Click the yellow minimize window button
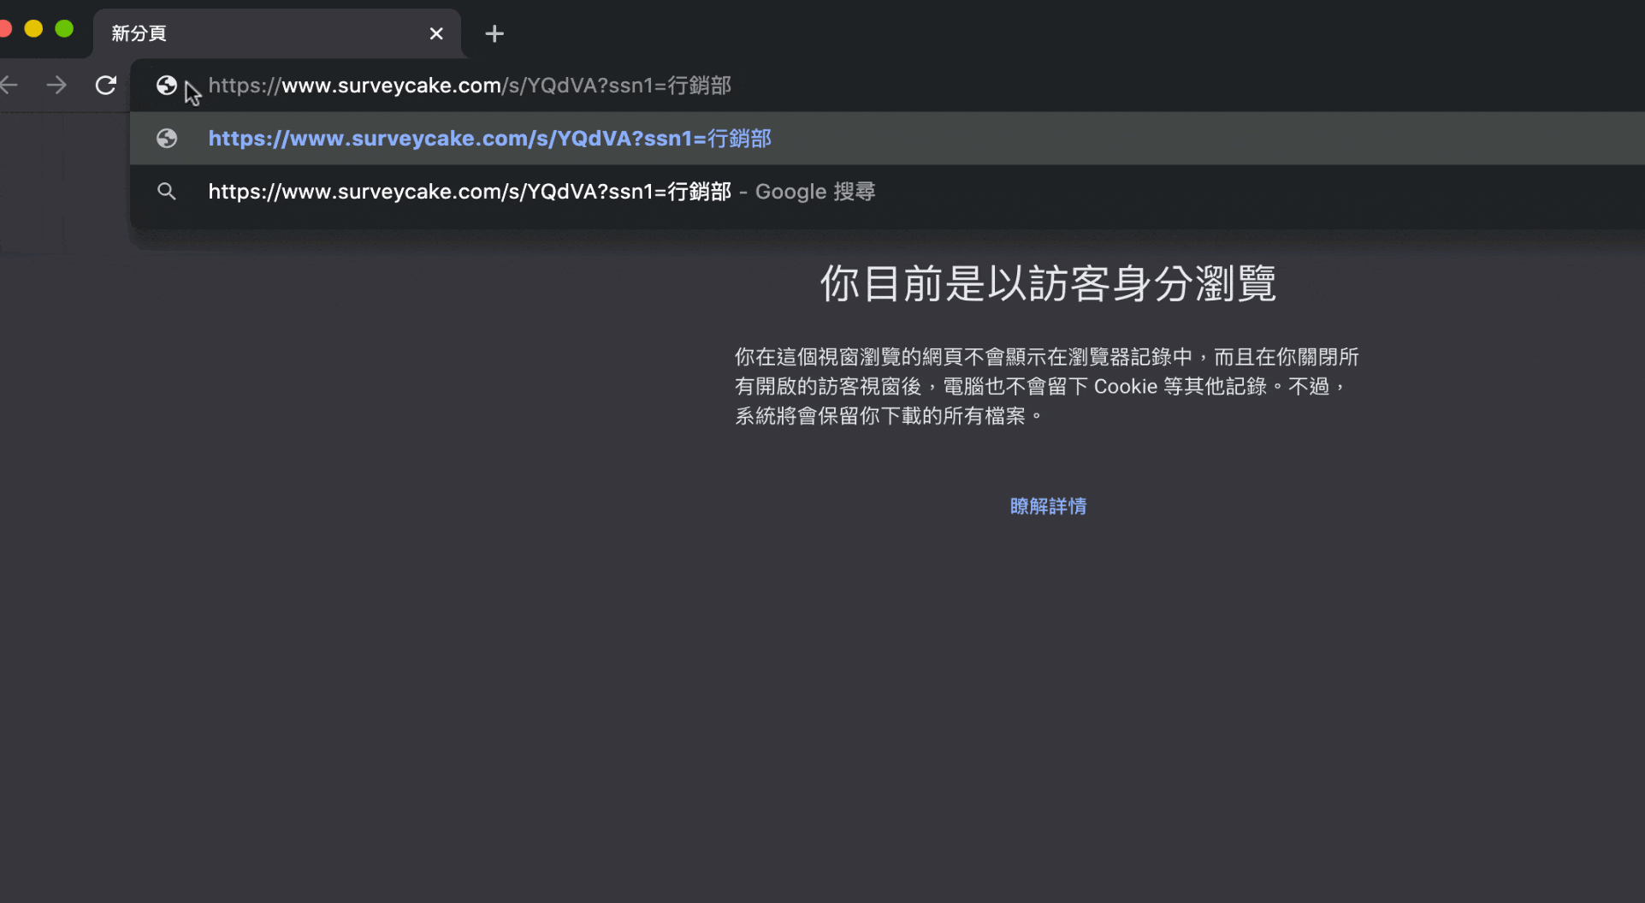Image resolution: width=1645 pixels, height=903 pixels. 33,29
